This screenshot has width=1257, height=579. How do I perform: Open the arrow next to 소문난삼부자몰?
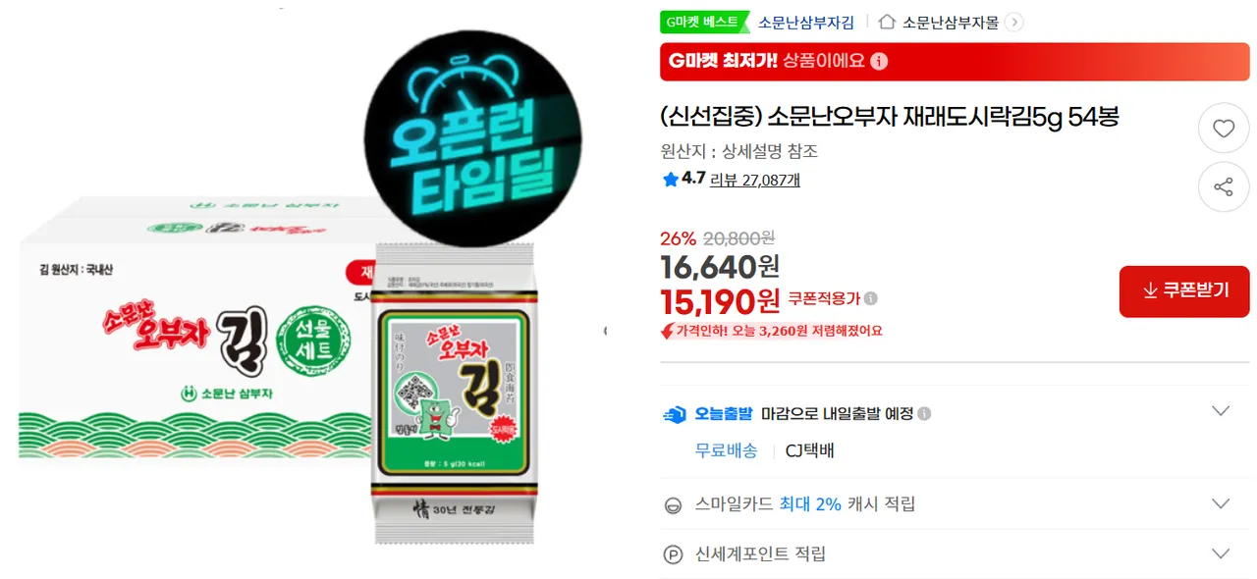click(1014, 22)
